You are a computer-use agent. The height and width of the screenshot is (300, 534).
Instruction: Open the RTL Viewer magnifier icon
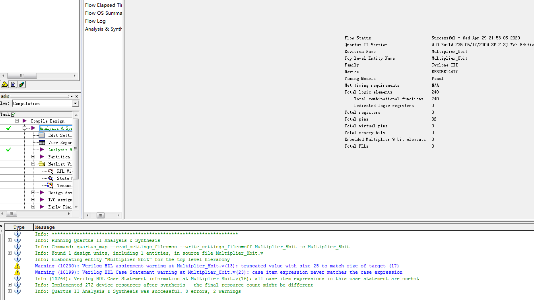50,171
